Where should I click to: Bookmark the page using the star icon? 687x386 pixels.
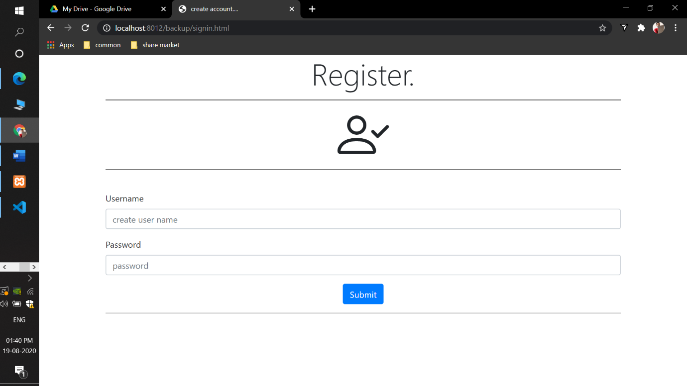coord(603,28)
